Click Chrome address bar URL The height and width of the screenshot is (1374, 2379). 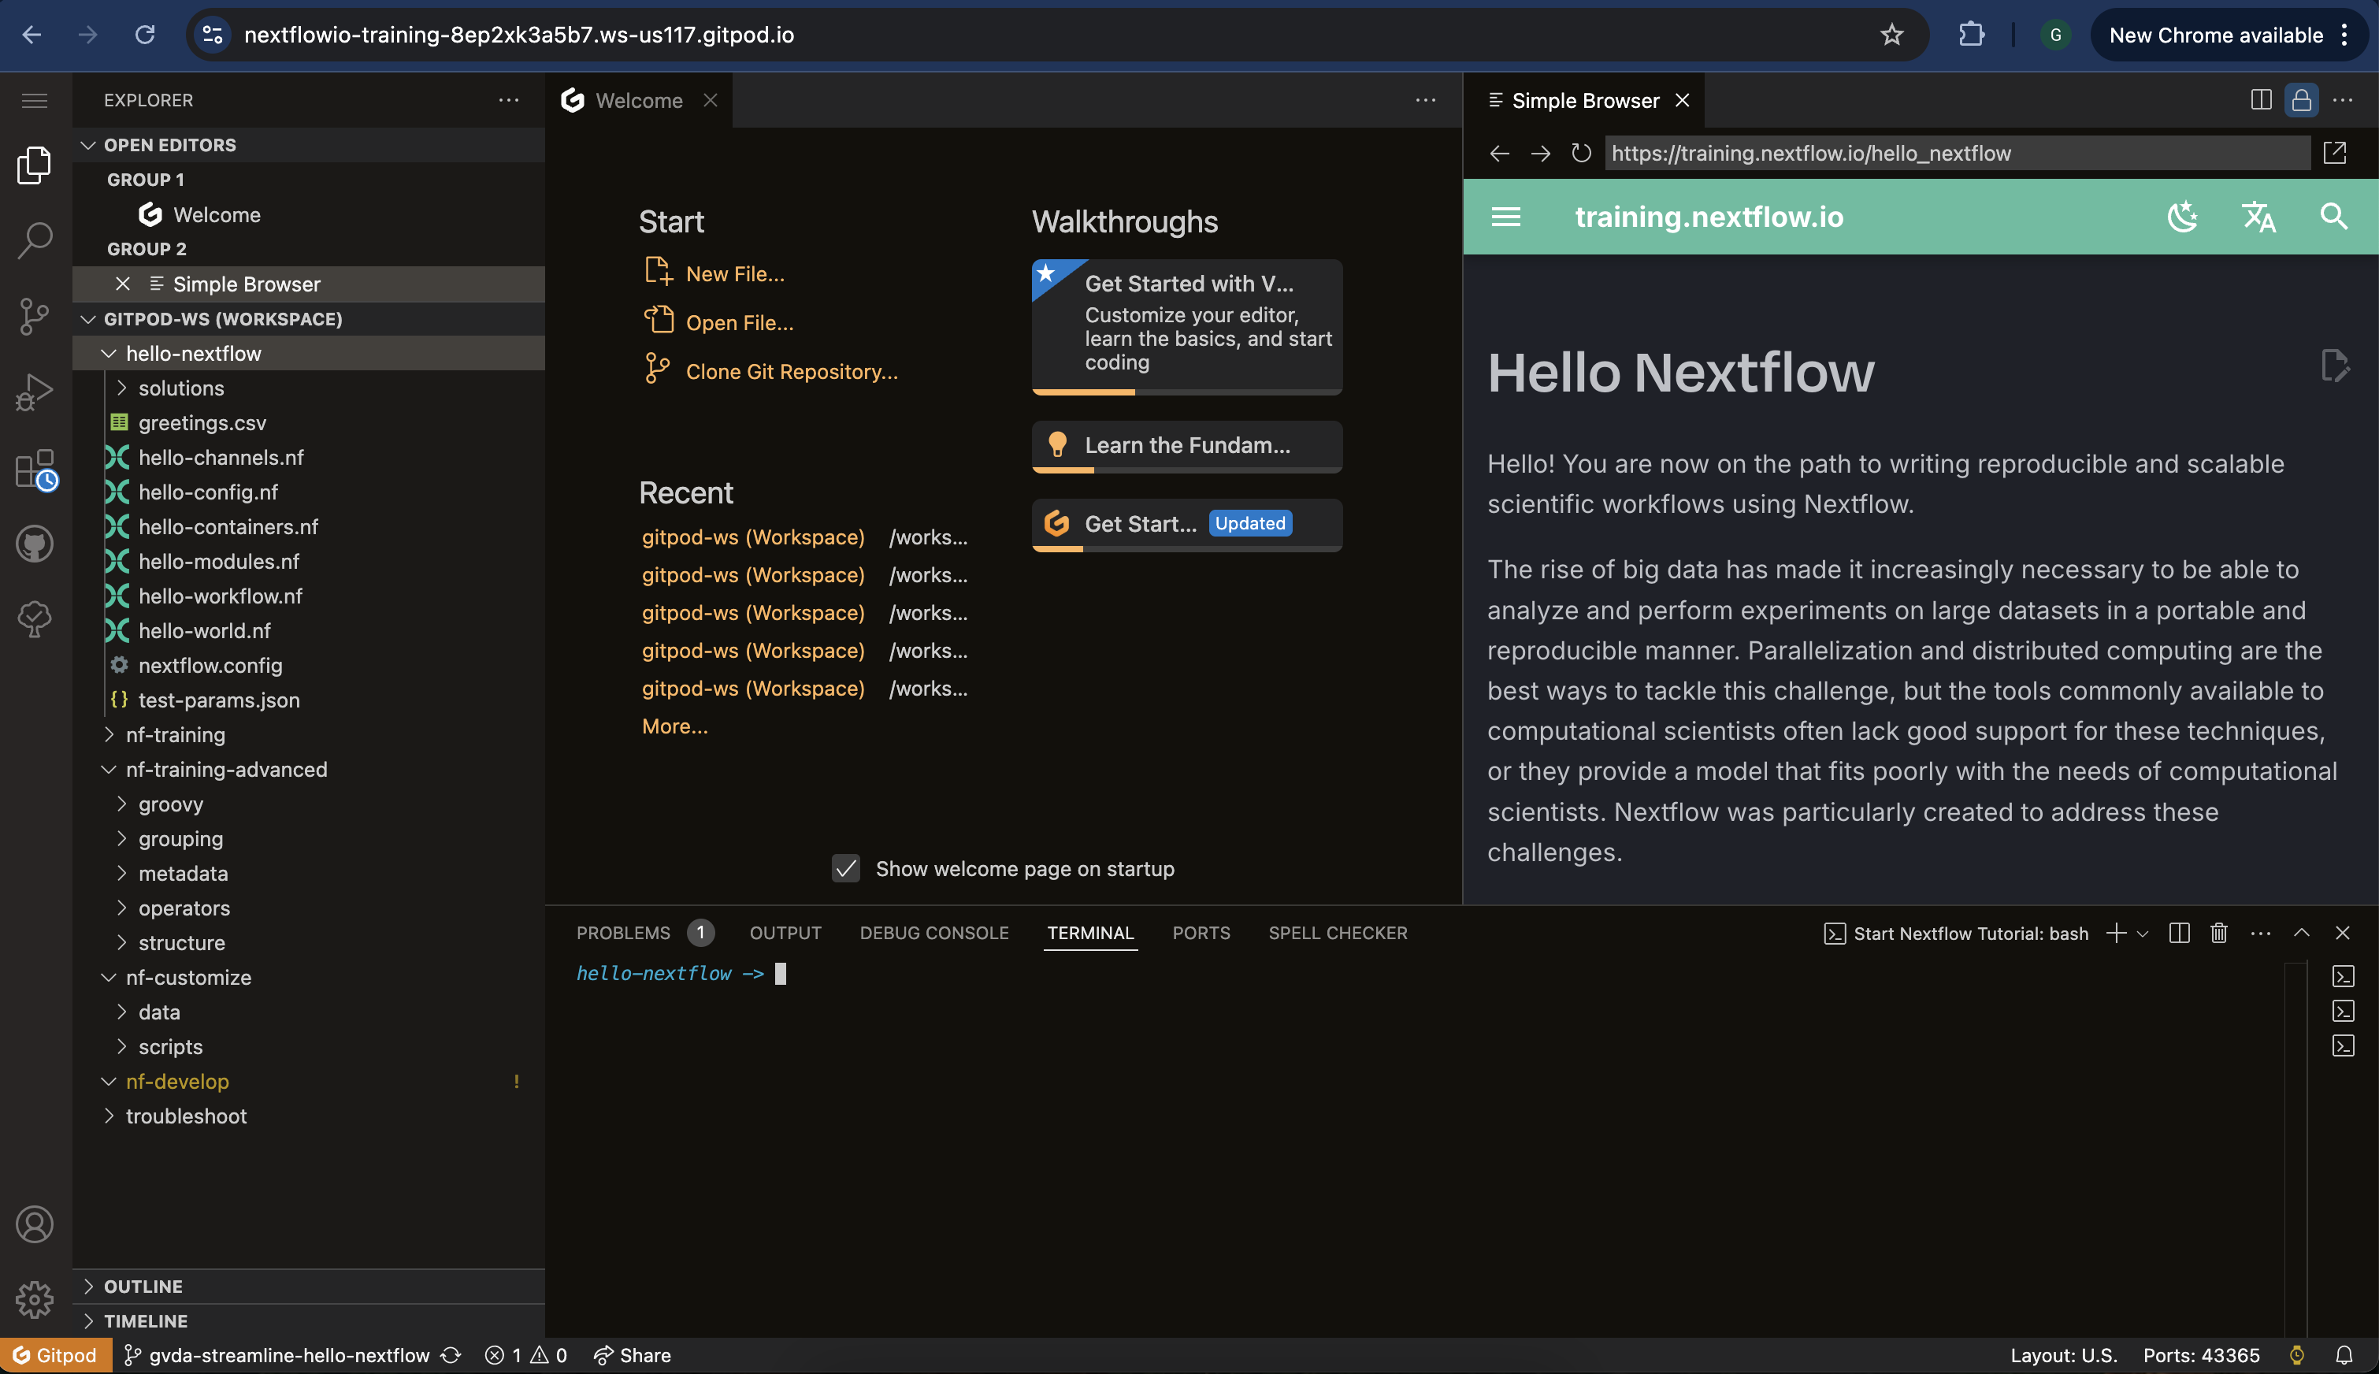click(519, 35)
